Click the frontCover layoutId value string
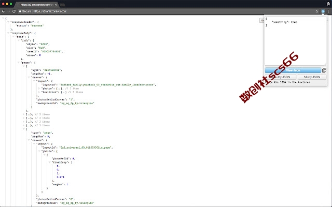Image resolution: width=332 pixels, height=207 pixels. tap(107, 85)
